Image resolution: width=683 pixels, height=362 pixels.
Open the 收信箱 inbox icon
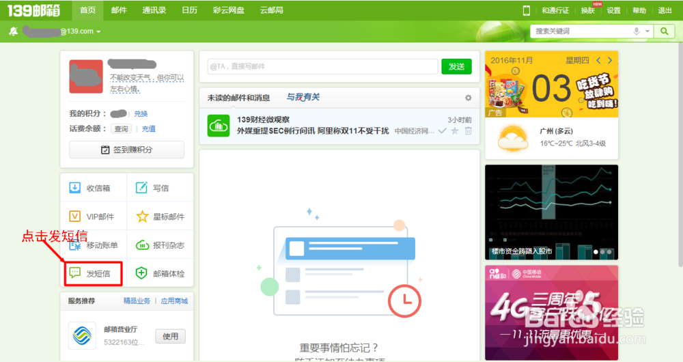point(75,188)
